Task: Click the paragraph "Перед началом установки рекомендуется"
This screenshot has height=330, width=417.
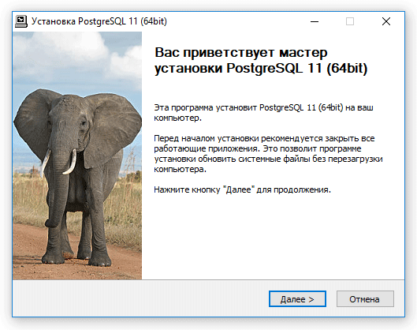Action: tap(268, 154)
